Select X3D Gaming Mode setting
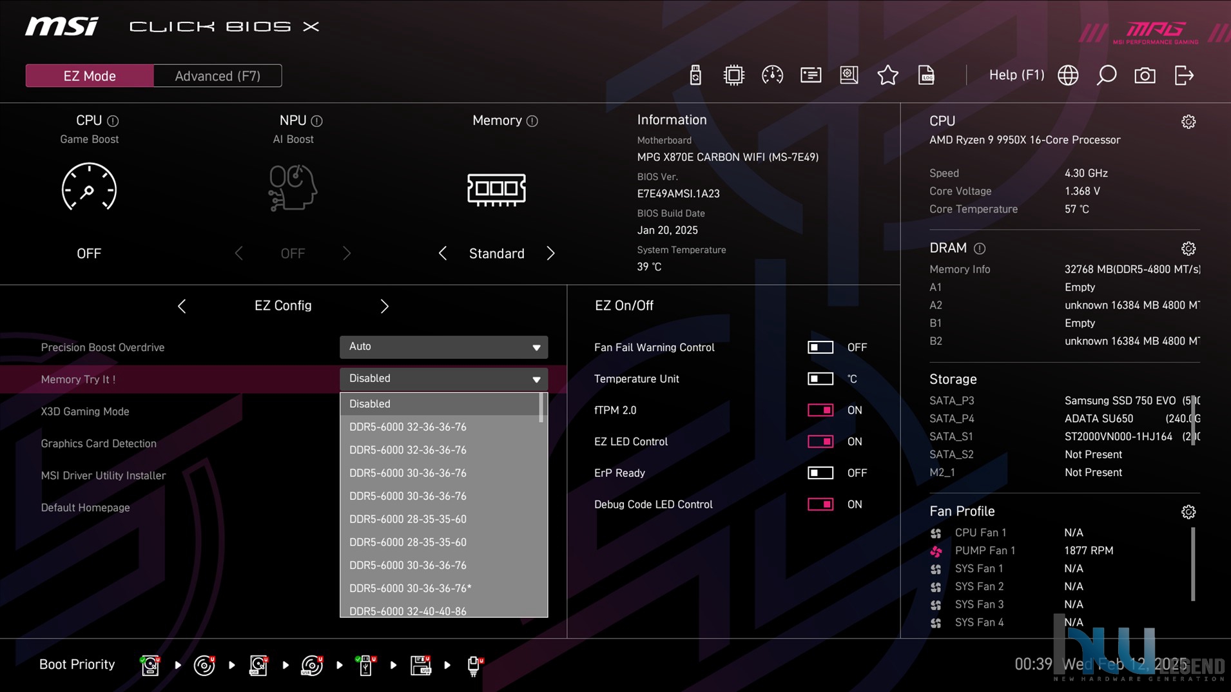 tap(85, 412)
